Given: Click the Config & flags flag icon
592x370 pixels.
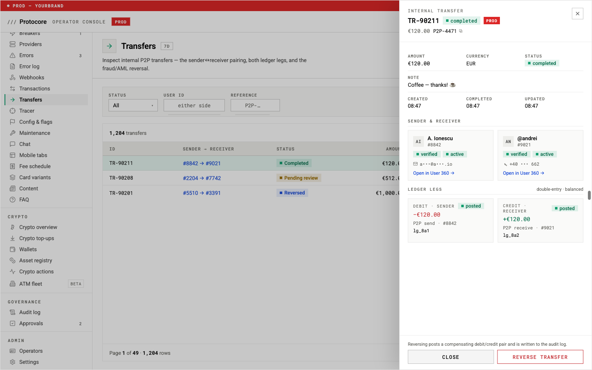Looking at the screenshot, I should pyautogui.click(x=12, y=122).
